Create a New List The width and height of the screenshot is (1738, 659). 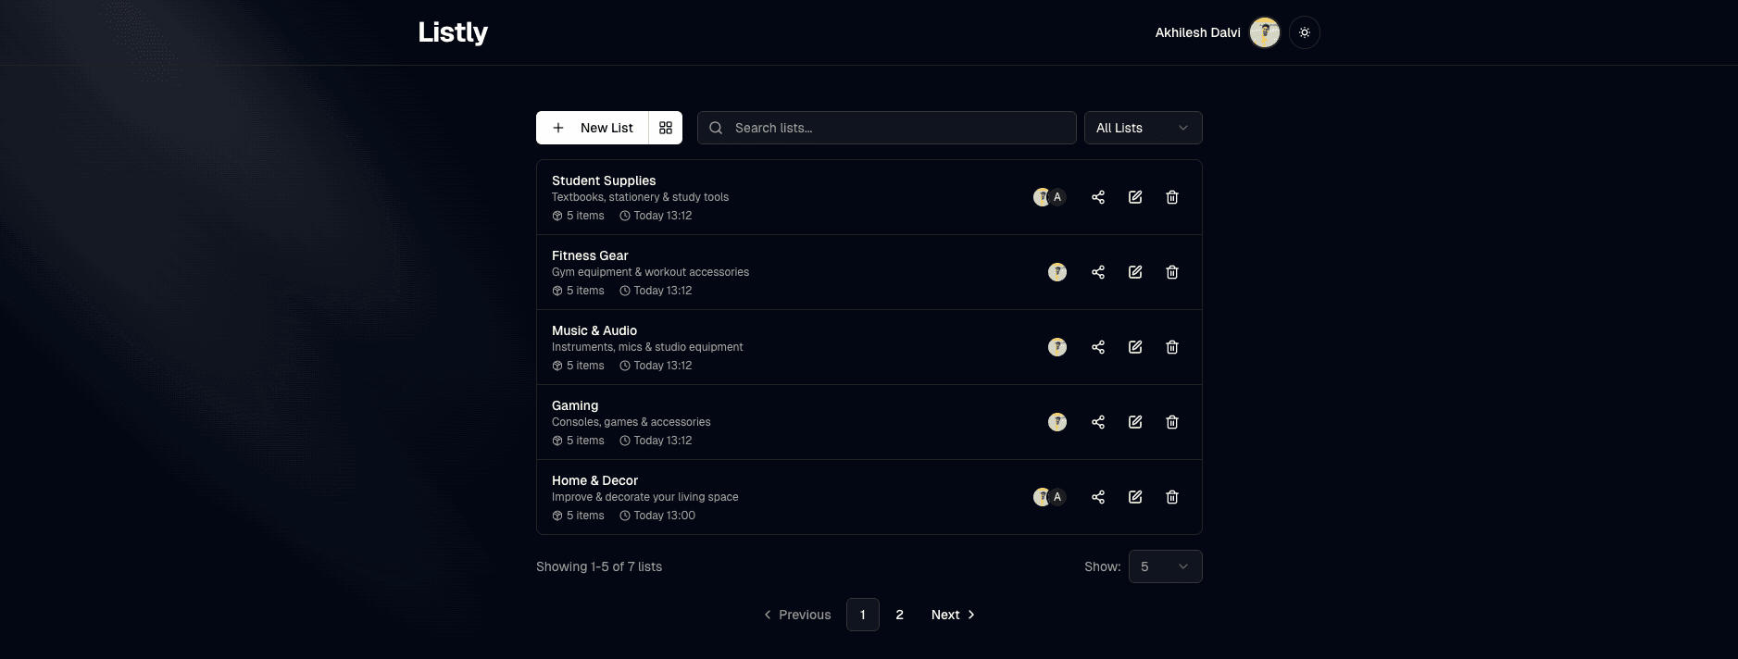pyautogui.click(x=594, y=128)
